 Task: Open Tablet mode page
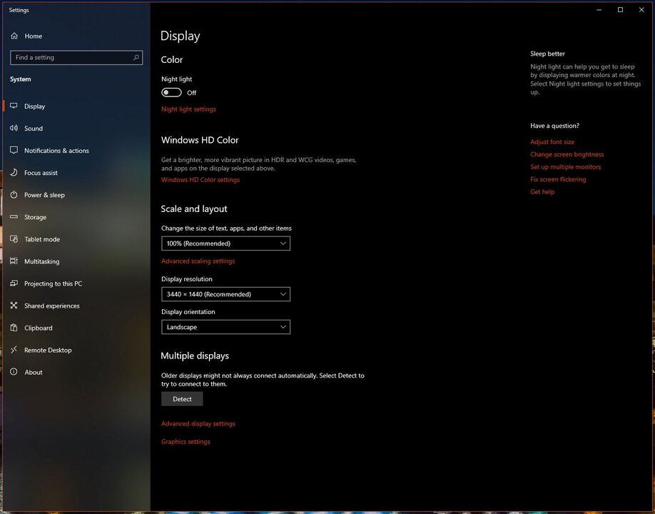75,239
